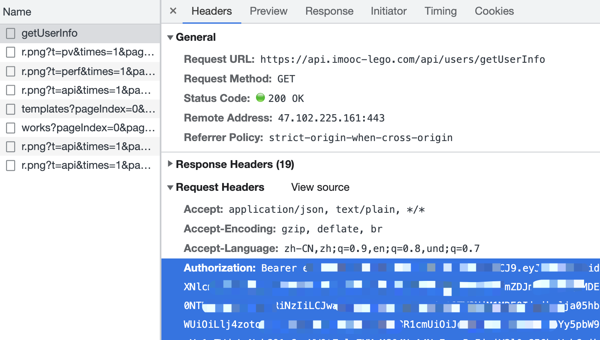600x340 pixels.
Task: Click the Name column header
Action: click(x=17, y=12)
